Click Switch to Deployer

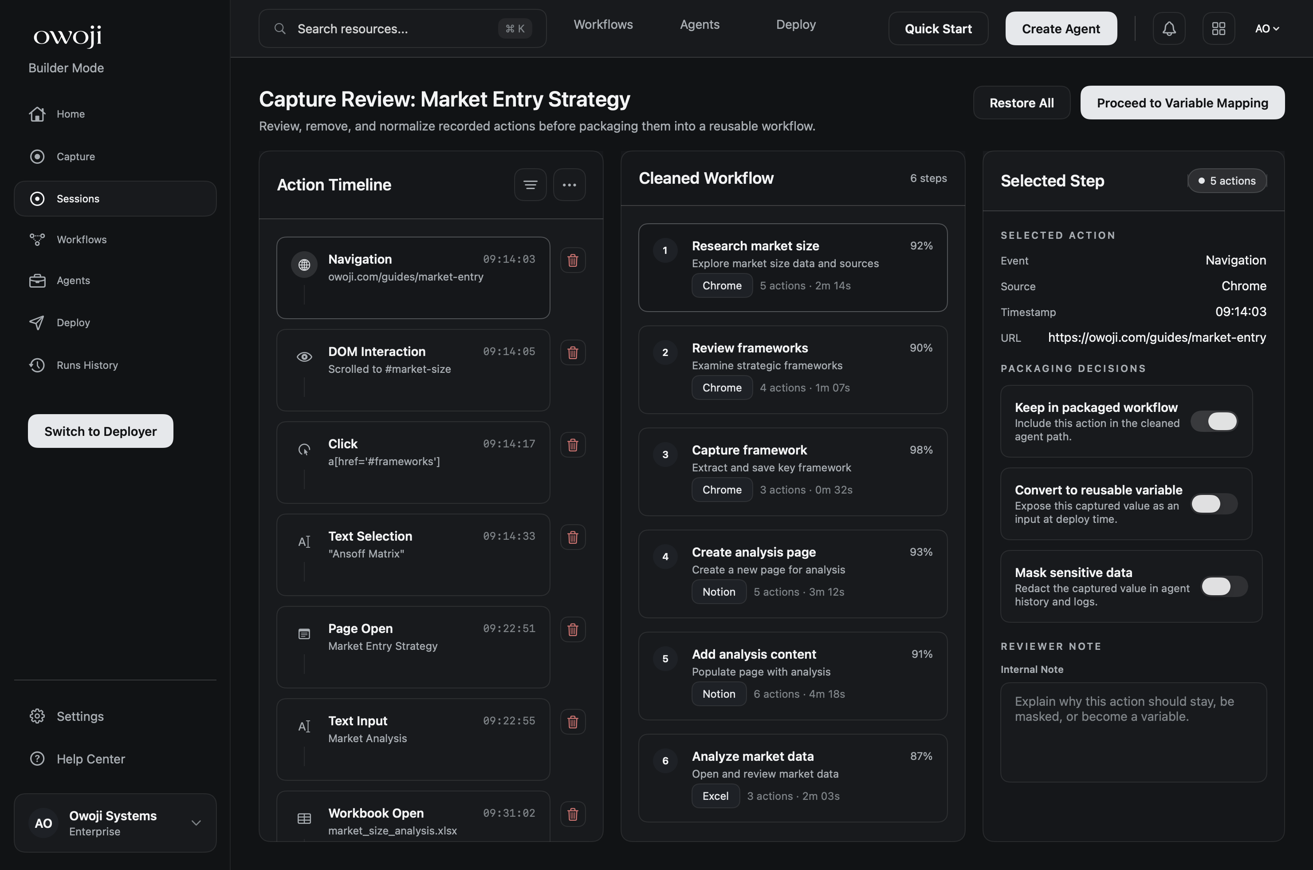click(x=100, y=431)
